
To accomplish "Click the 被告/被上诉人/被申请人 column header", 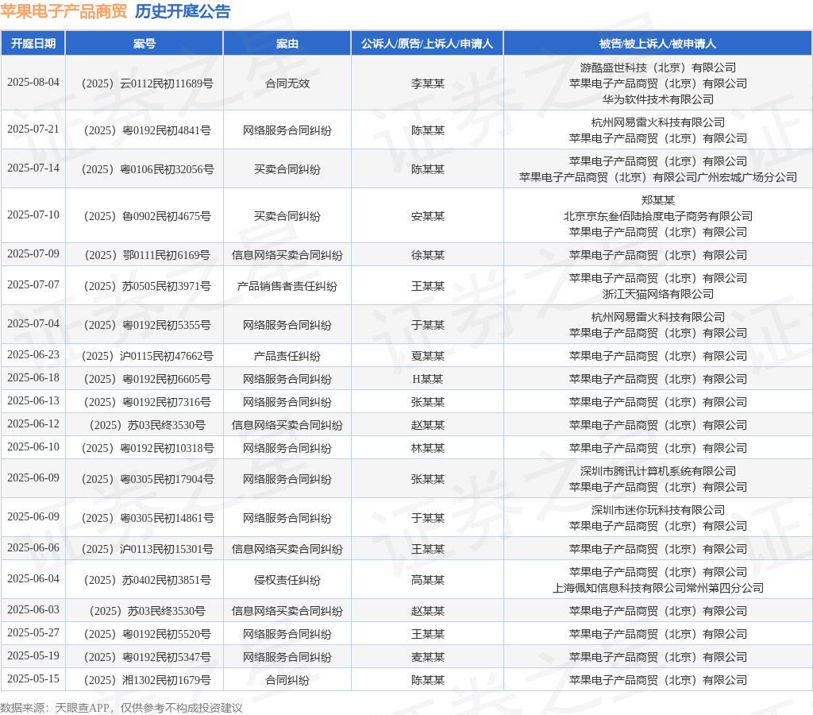I will 657,44.
